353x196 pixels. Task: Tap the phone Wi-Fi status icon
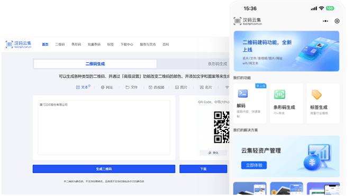(322, 8)
